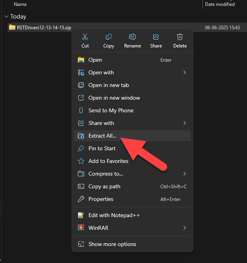Sort by Date modified column header
Image resolution: width=247 pixels, height=263 pixels.
(x=220, y=4)
